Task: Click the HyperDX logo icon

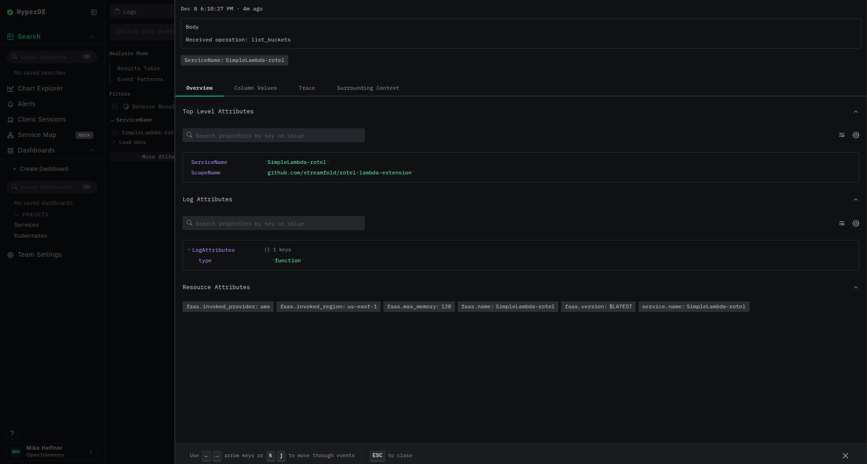Action: click(x=10, y=12)
